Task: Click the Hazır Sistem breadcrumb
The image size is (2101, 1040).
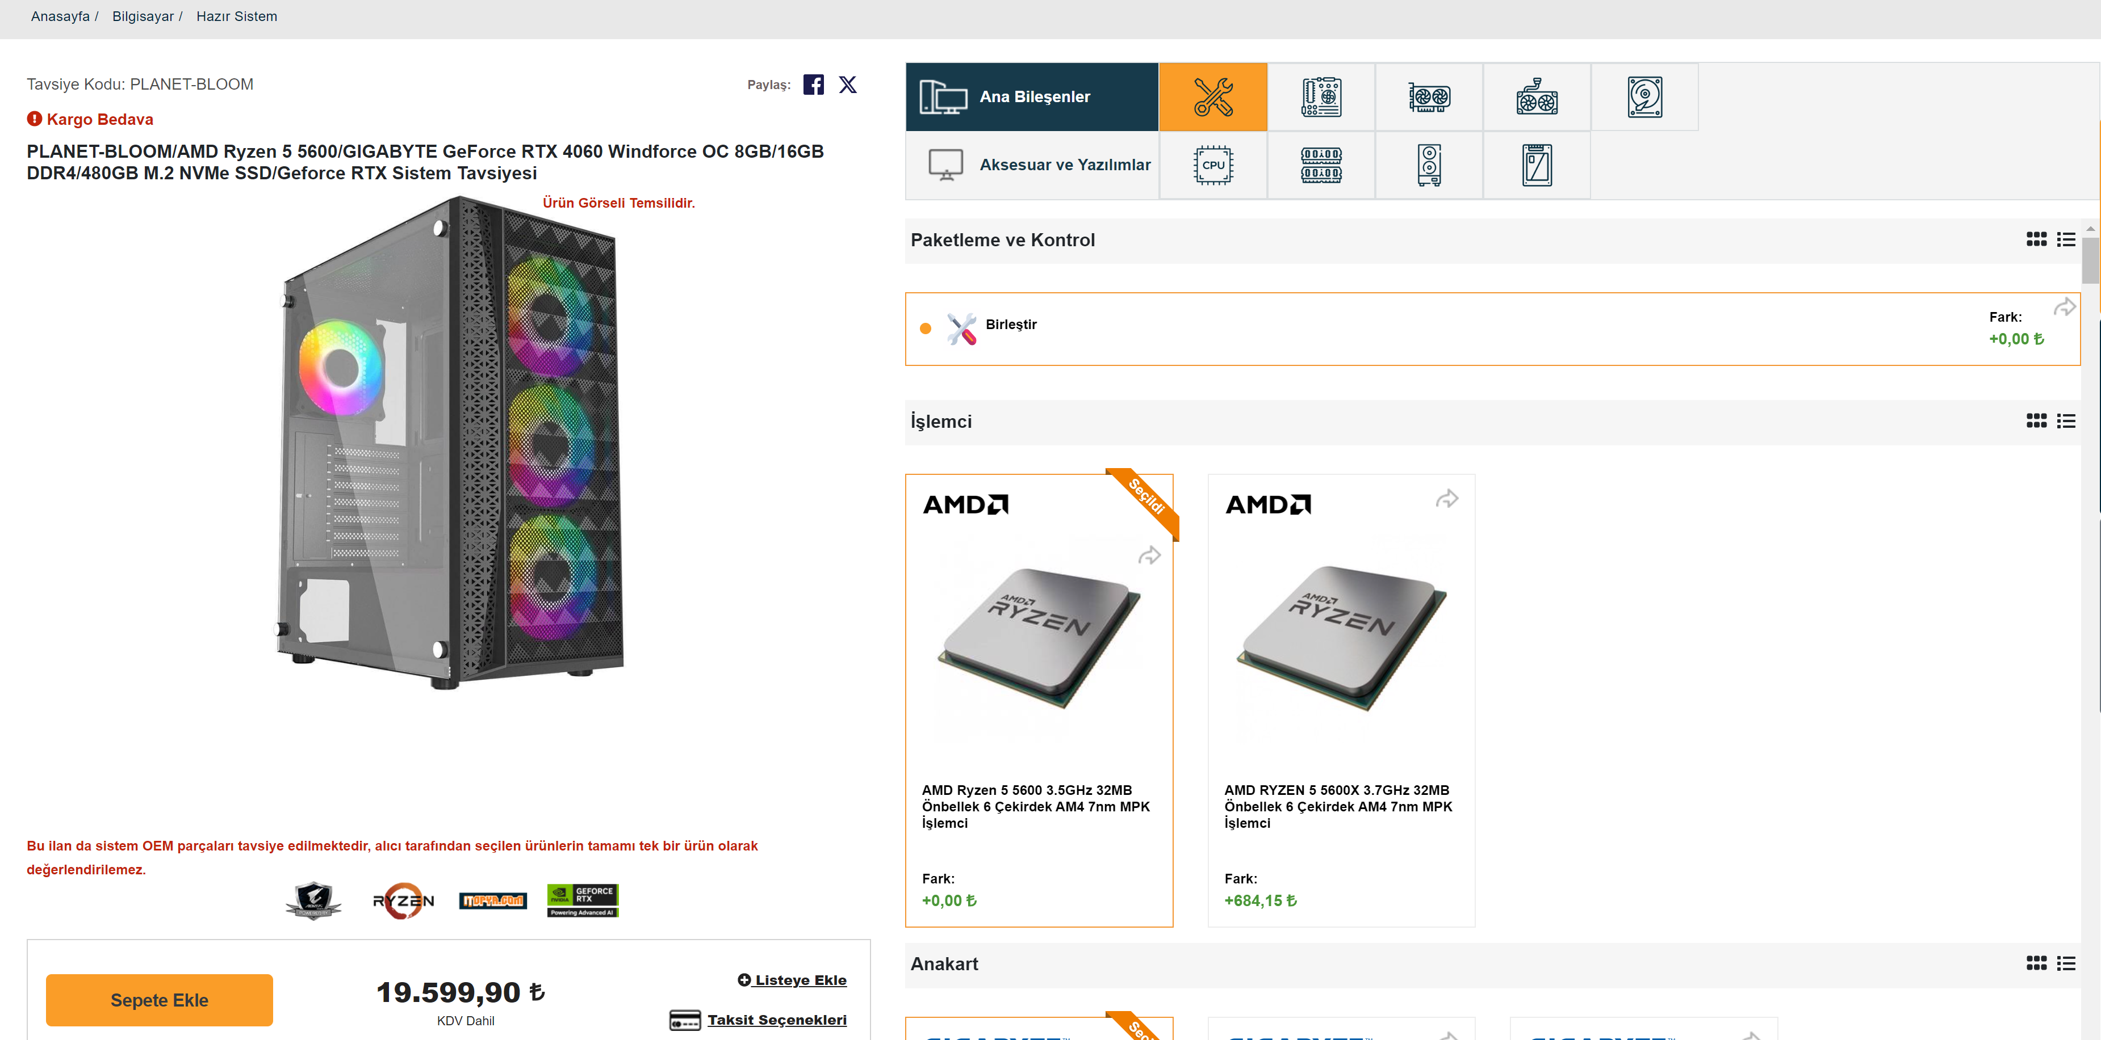Action: point(237,16)
